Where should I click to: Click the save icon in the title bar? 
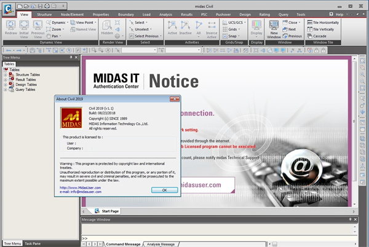click(x=40, y=6)
